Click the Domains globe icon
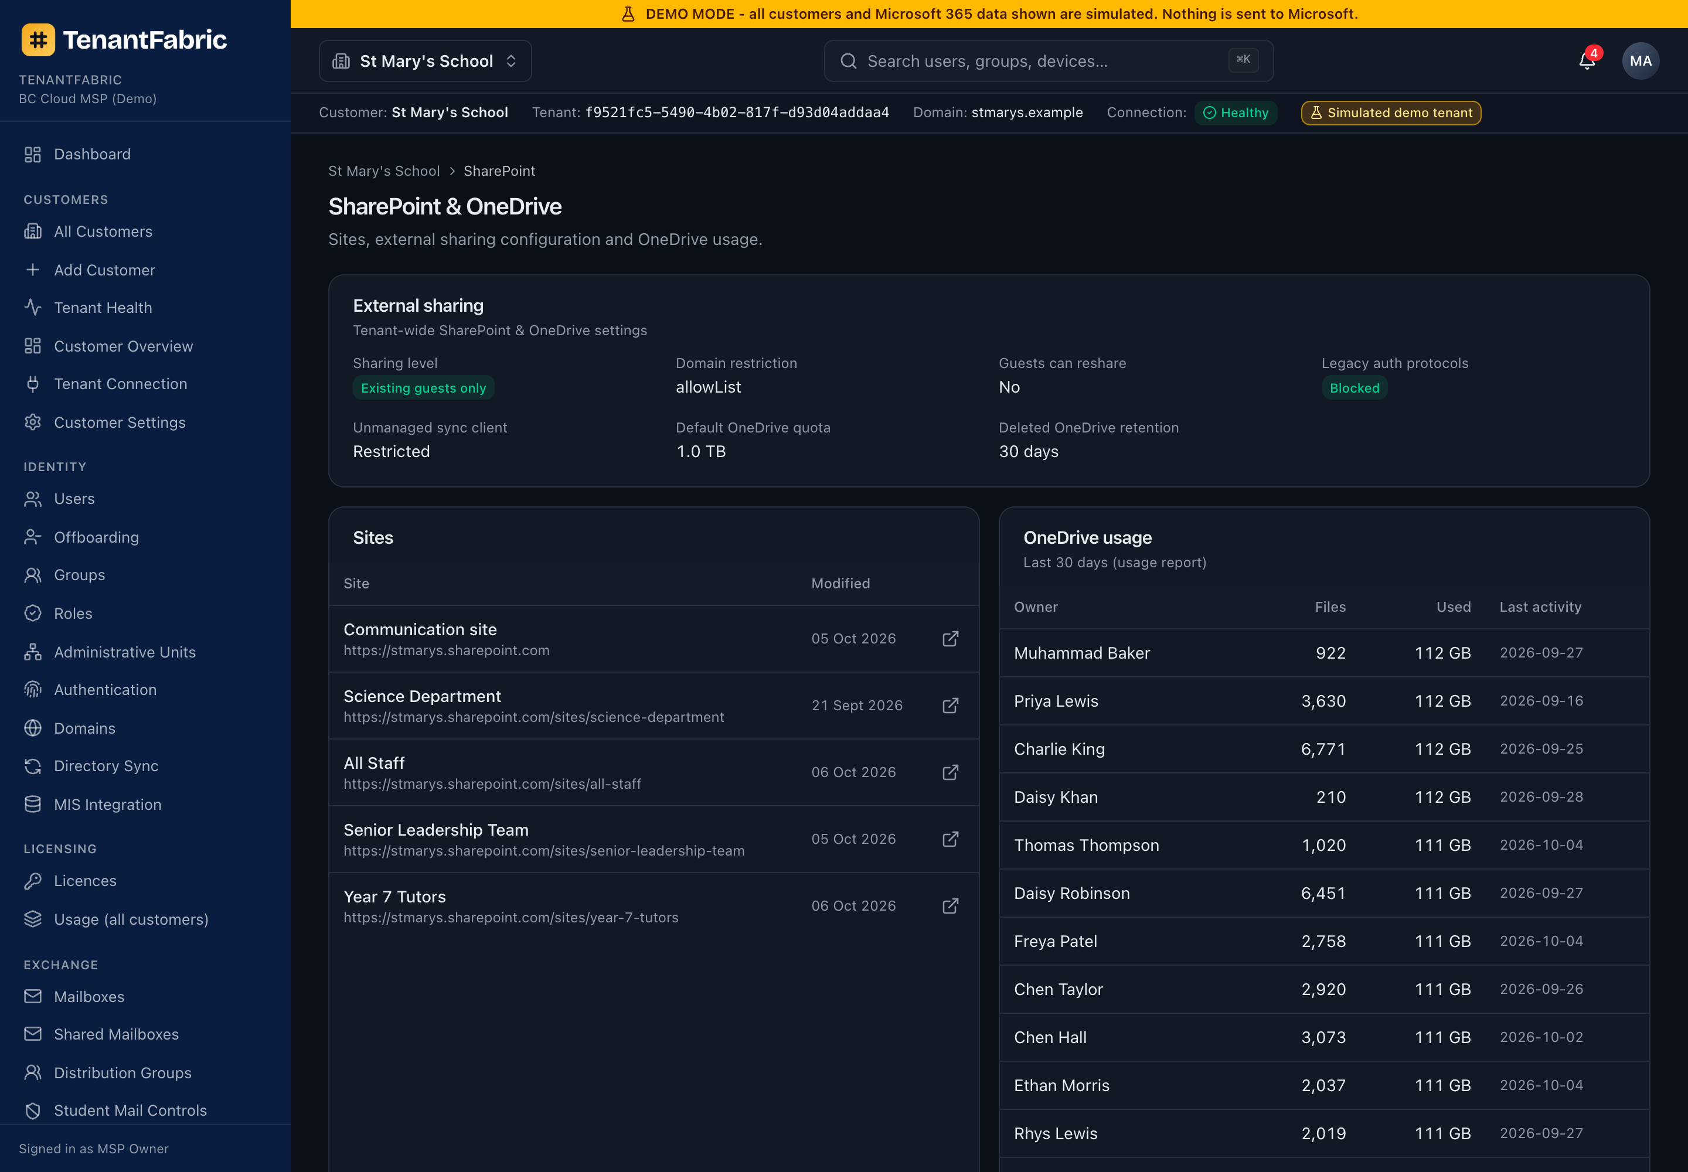The image size is (1688, 1172). pyautogui.click(x=32, y=728)
